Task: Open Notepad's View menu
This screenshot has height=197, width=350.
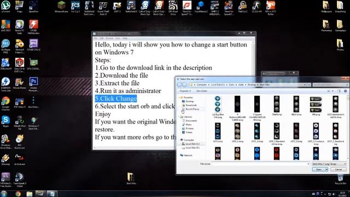Action: 118,38
